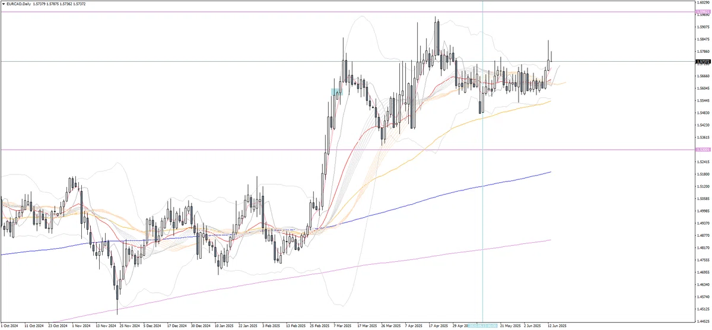Viewport: 712px width, 330px height.
Task: Click the lower horizontal pink support line
Action: [x=347, y=150]
